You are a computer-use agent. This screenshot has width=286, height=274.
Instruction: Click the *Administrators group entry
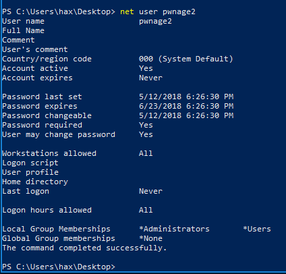pyautogui.click(x=174, y=229)
